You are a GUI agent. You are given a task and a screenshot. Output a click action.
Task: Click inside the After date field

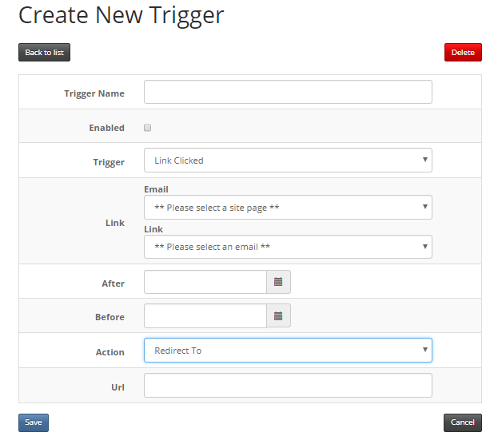tap(205, 282)
